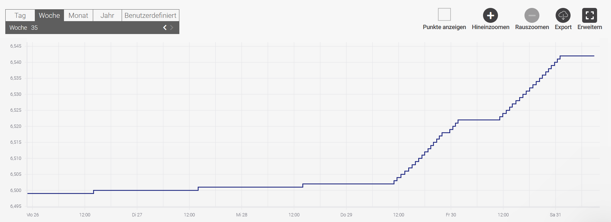Viewport: 611px width, 222px height.
Task: Choose the Benutzerdefiniert range tab
Action: 150,16
